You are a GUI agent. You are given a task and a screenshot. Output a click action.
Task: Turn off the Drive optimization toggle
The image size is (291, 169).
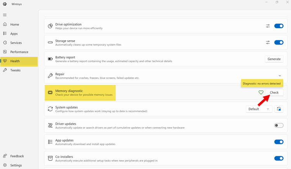click(279, 26)
